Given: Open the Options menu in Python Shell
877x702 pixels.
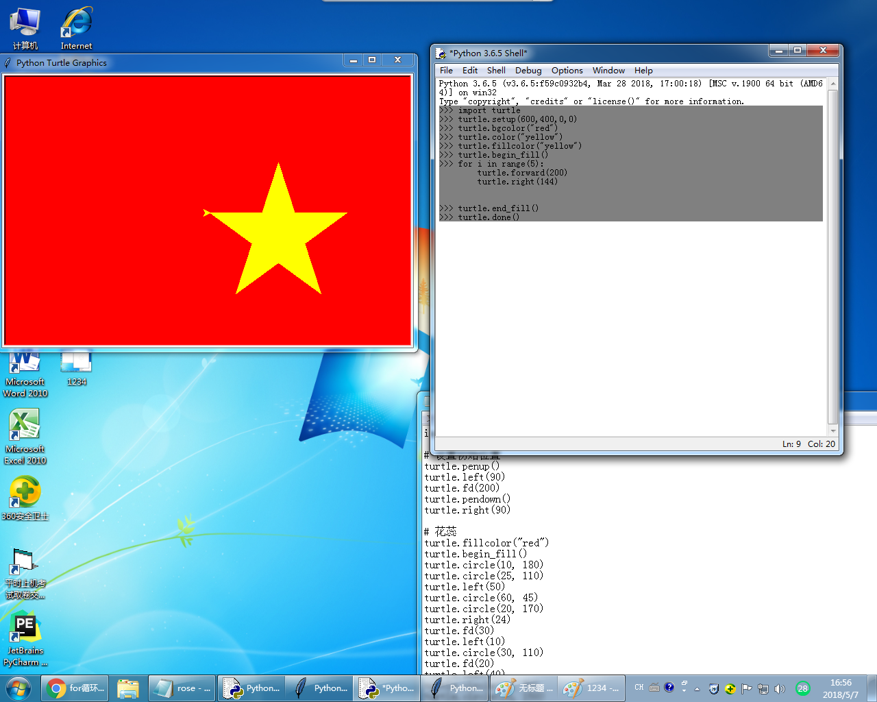Looking at the screenshot, I should [x=567, y=71].
